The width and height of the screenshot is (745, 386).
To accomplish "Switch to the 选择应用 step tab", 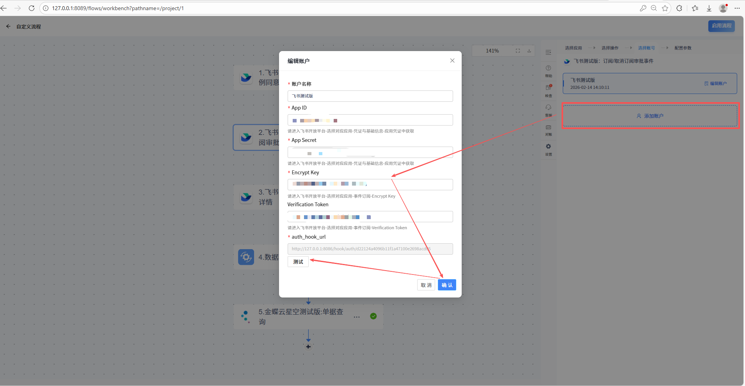I will point(573,48).
